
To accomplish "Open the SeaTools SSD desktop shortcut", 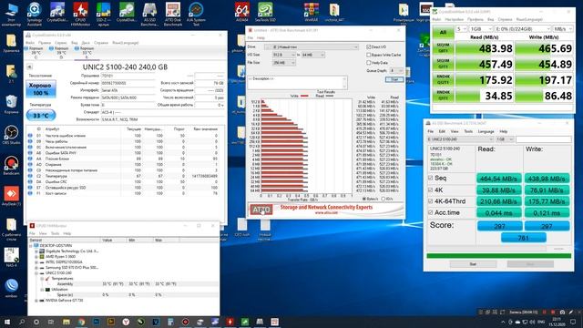I will click(x=265, y=12).
